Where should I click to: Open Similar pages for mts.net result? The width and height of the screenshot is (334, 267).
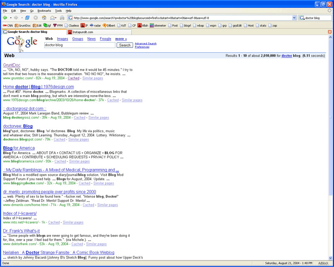(x=73, y=222)
